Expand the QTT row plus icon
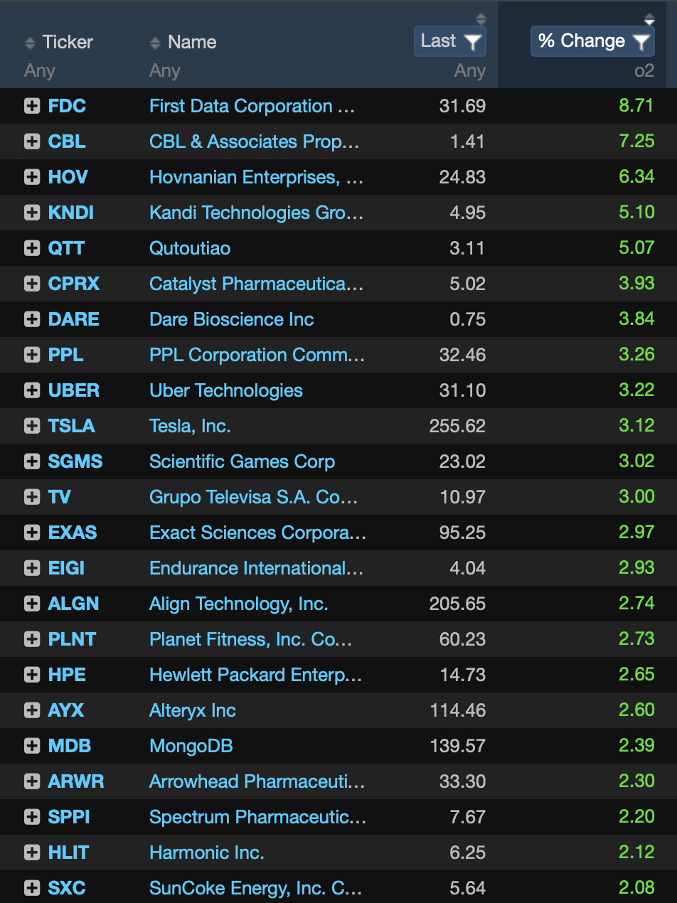Image resolution: width=677 pixels, height=903 pixels. [x=32, y=248]
